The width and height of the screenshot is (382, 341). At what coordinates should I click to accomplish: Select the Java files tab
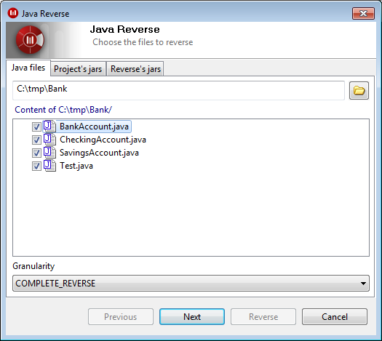click(28, 68)
